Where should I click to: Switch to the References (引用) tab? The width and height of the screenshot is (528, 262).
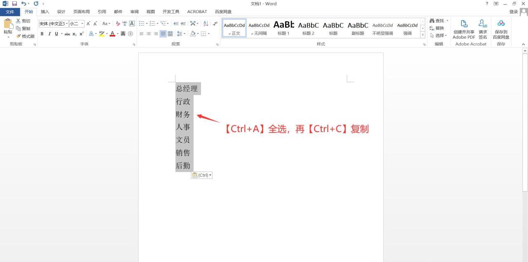(x=102, y=12)
